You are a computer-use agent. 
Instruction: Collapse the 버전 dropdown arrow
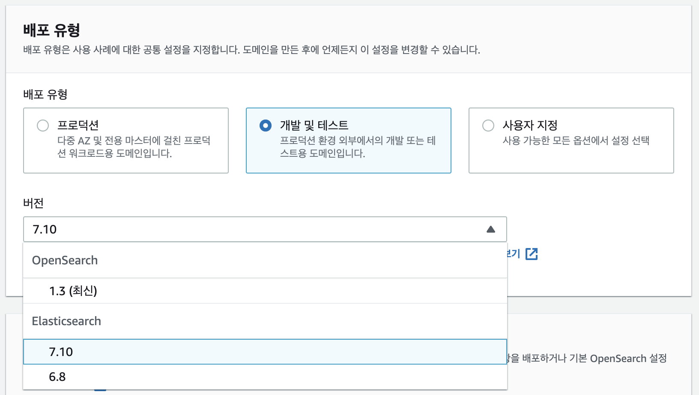click(491, 230)
